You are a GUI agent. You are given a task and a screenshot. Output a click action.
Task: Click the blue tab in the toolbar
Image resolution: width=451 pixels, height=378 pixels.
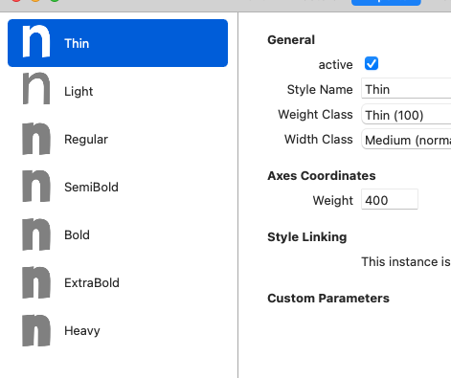click(386, 3)
